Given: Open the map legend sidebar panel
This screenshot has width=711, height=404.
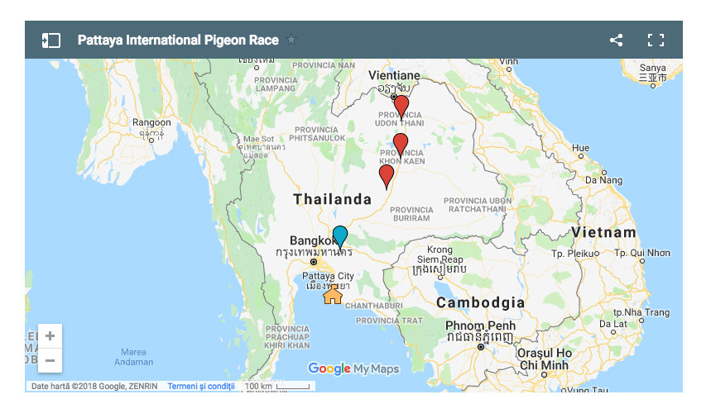Looking at the screenshot, I should click(x=50, y=40).
